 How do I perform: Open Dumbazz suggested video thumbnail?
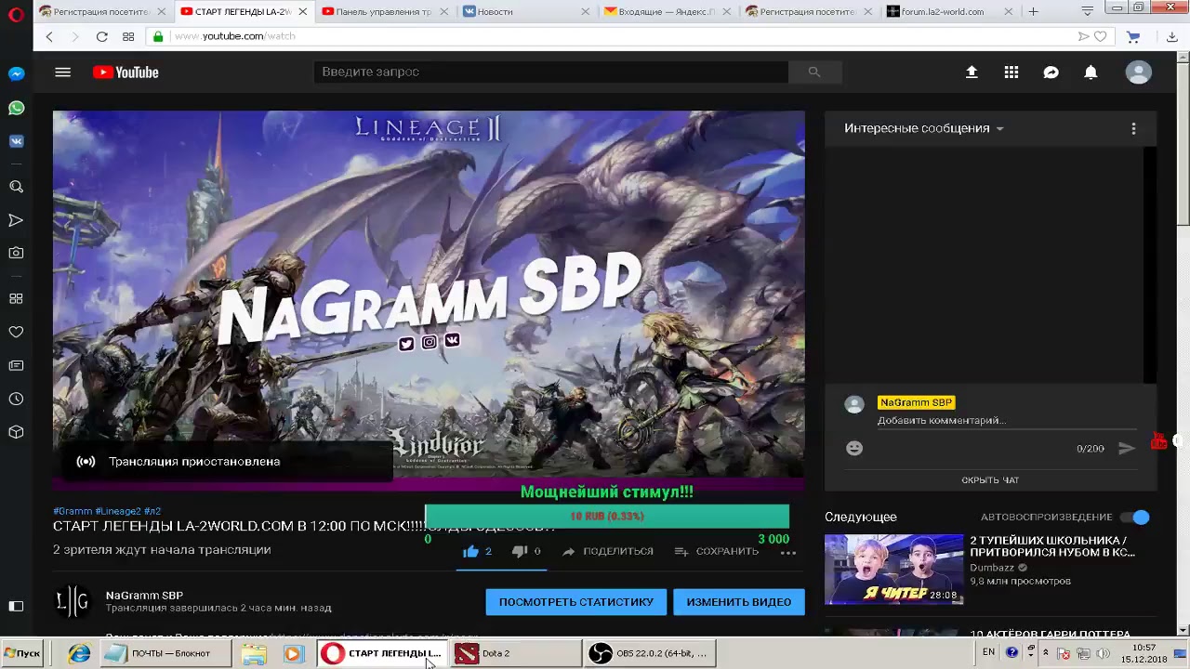point(893,569)
